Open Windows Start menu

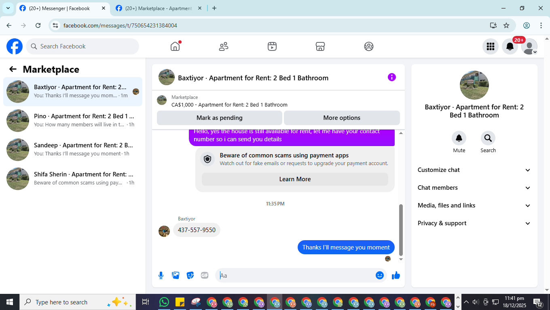pyautogui.click(x=10, y=302)
